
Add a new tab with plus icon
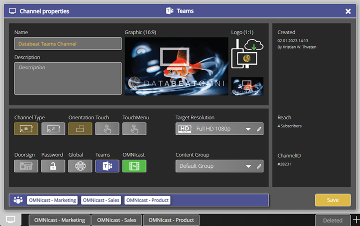coord(356,220)
